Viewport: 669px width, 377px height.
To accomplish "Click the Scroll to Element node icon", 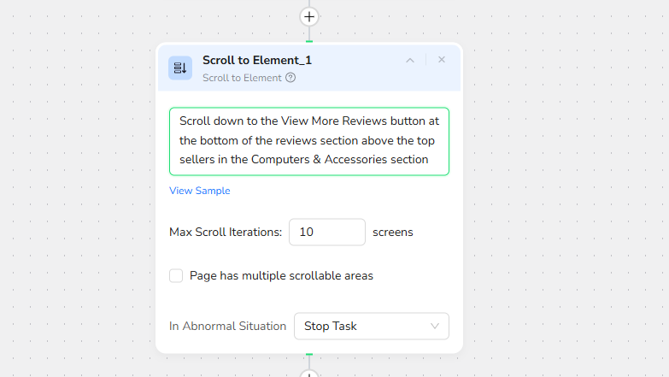I will pos(180,68).
